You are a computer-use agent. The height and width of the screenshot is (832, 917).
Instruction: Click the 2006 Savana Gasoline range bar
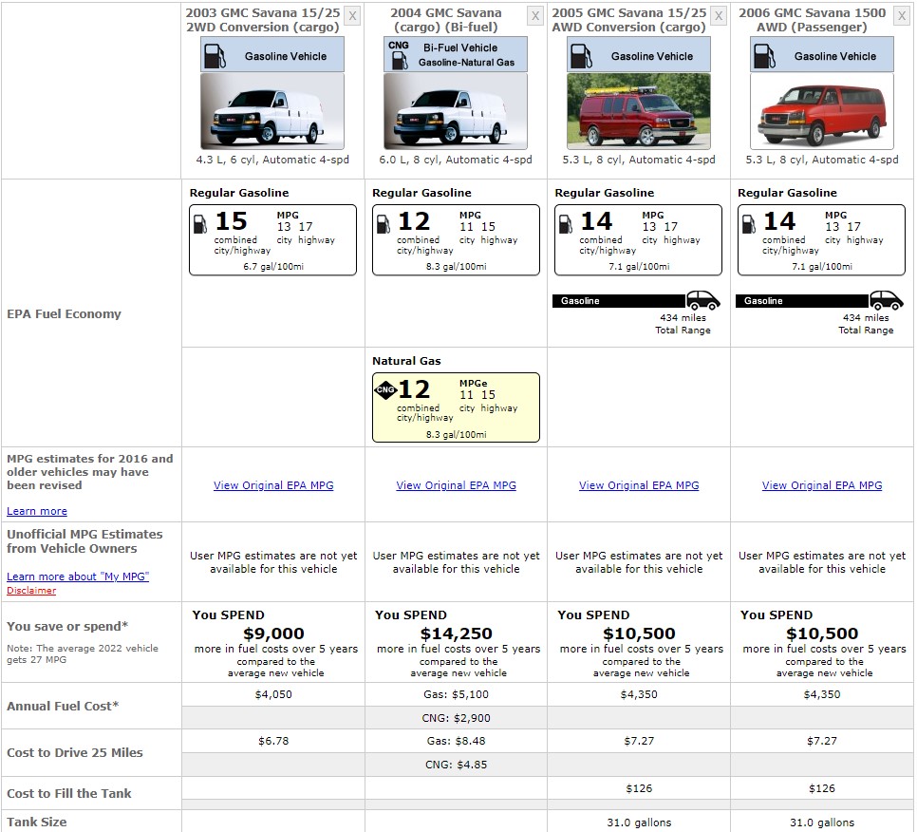802,301
